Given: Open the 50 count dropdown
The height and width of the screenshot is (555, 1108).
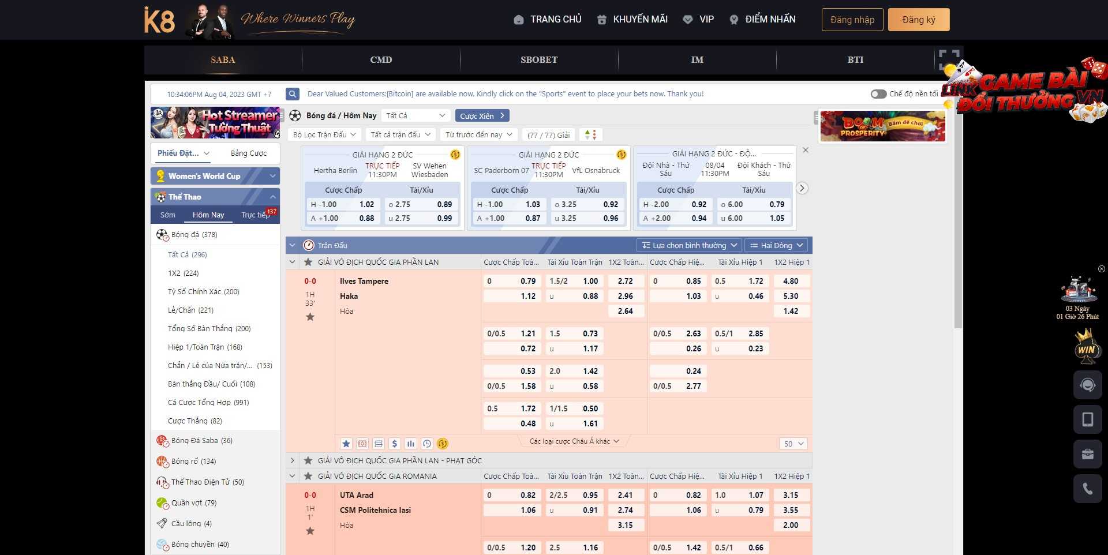Looking at the screenshot, I should coord(793,444).
